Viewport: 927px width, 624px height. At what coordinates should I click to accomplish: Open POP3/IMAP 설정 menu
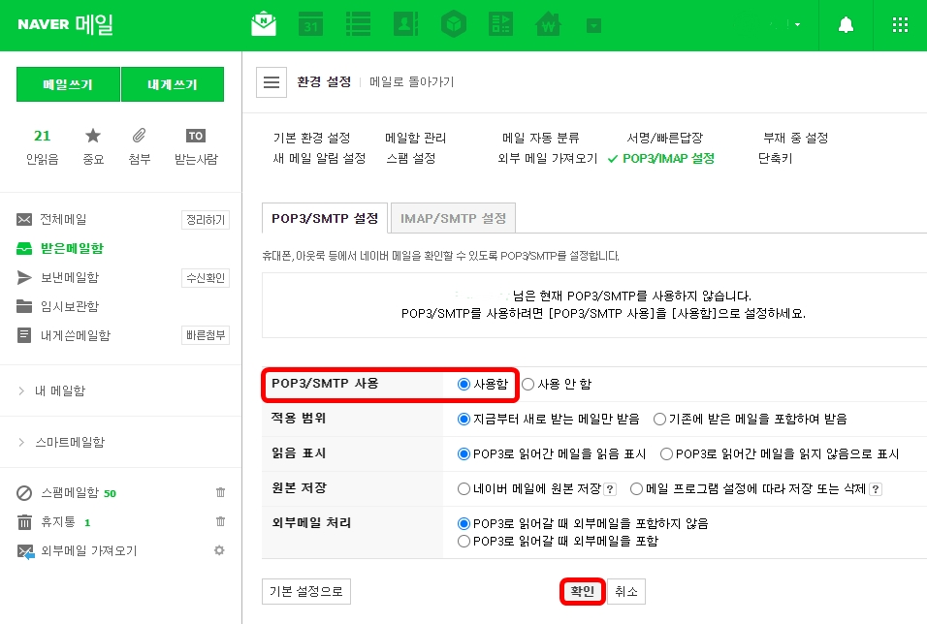tap(669, 158)
